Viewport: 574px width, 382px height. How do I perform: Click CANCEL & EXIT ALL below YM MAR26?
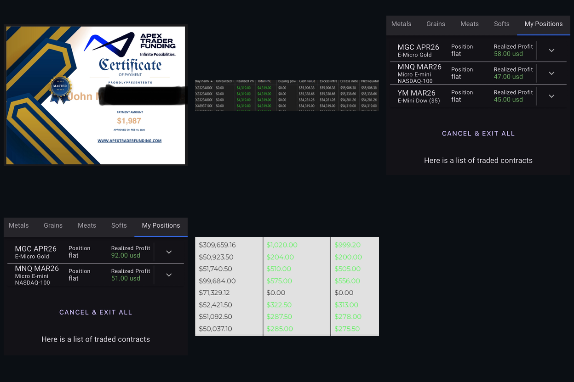478,134
